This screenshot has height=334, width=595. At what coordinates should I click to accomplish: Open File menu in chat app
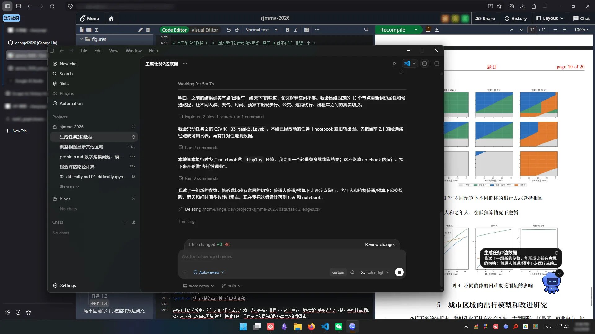click(x=84, y=51)
